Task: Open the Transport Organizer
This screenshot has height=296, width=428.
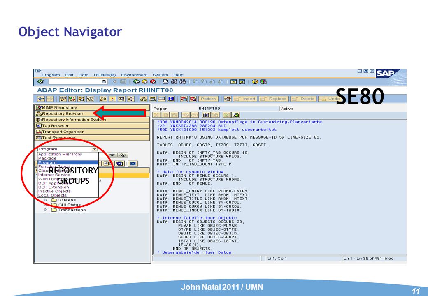Action: pos(92,132)
